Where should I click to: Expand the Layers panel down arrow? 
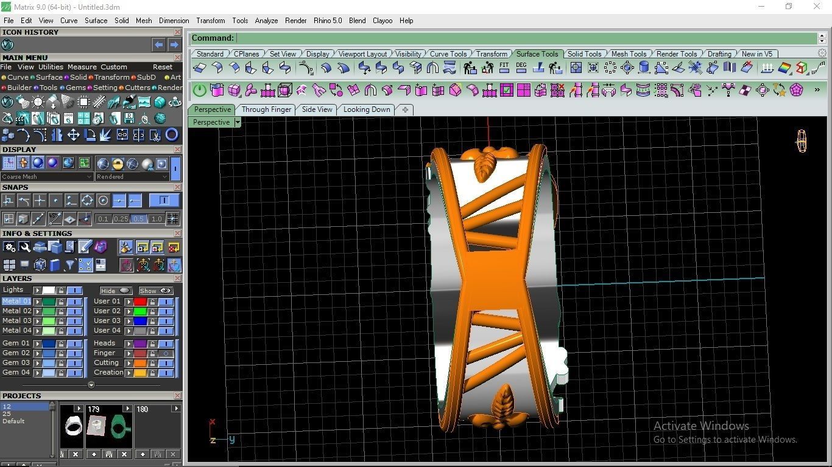pyautogui.click(x=91, y=385)
